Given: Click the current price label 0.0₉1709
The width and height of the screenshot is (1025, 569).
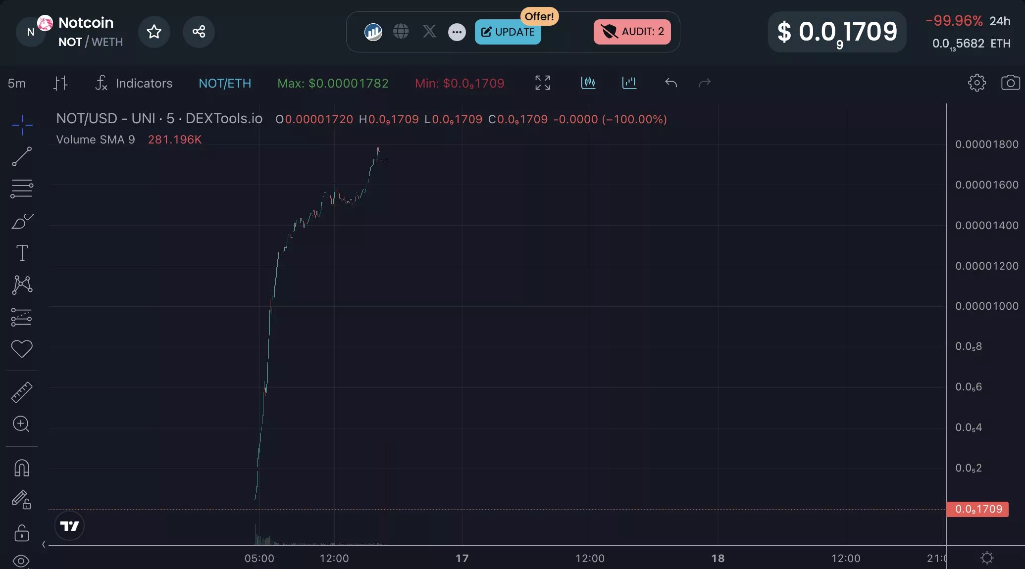Looking at the screenshot, I should click(x=977, y=509).
